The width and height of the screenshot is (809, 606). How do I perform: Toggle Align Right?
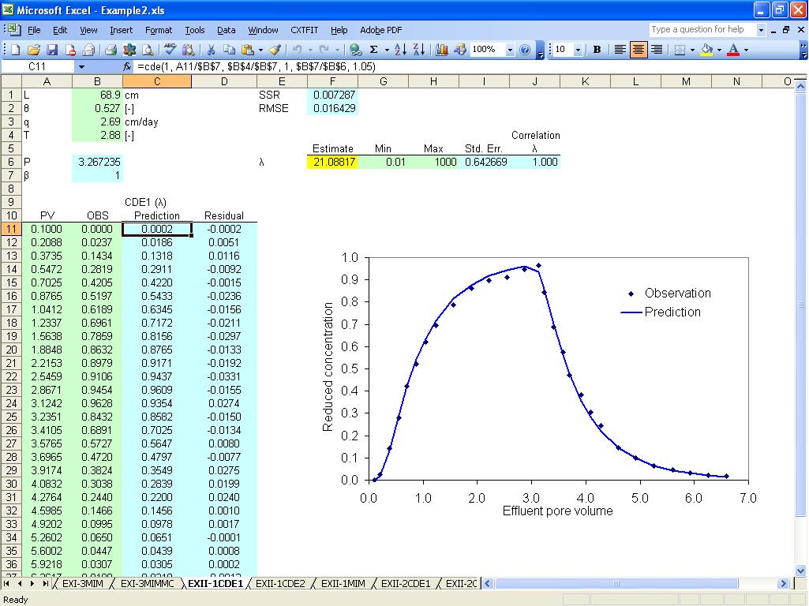pos(656,50)
